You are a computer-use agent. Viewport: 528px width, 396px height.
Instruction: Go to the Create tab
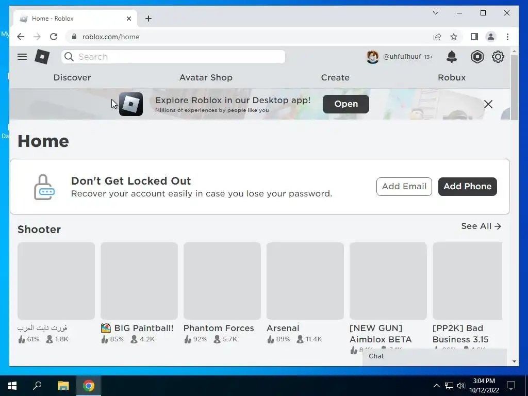pyautogui.click(x=335, y=77)
